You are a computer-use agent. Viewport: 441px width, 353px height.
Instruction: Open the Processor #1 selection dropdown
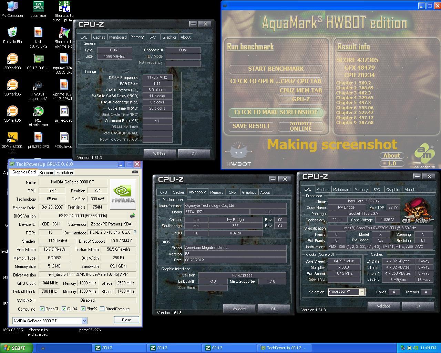pyautogui.click(x=346, y=292)
